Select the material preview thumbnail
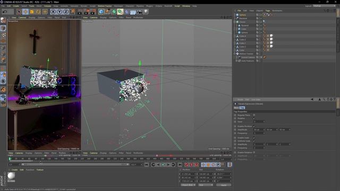This screenshot has width=340, height=191. 11,176
